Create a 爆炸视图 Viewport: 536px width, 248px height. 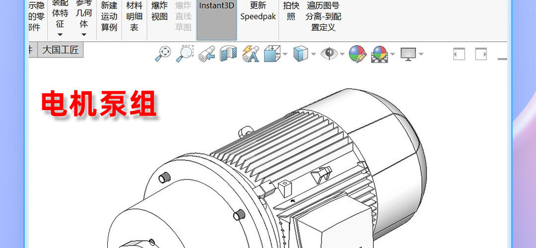[x=160, y=11]
